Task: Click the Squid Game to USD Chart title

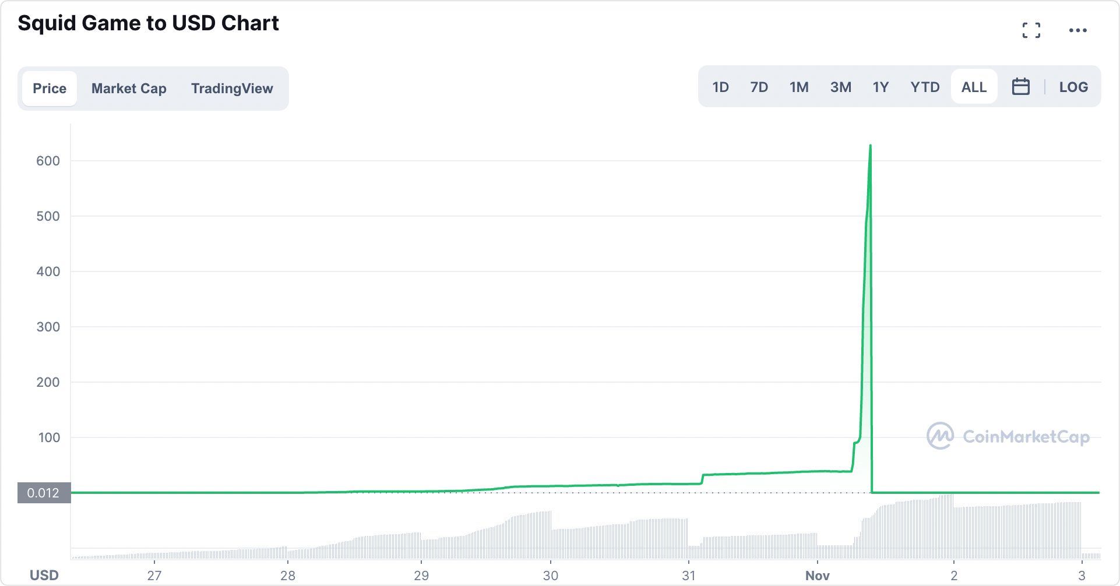Action: coord(148,23)
